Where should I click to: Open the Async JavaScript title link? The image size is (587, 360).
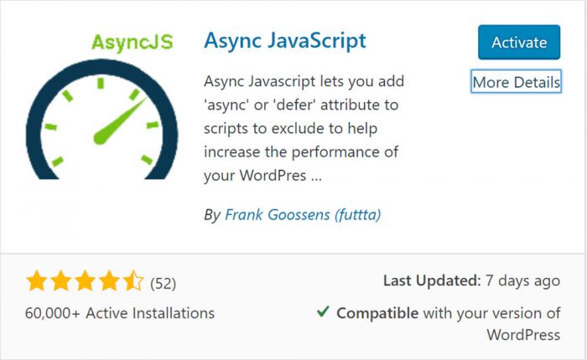[285, 41]
